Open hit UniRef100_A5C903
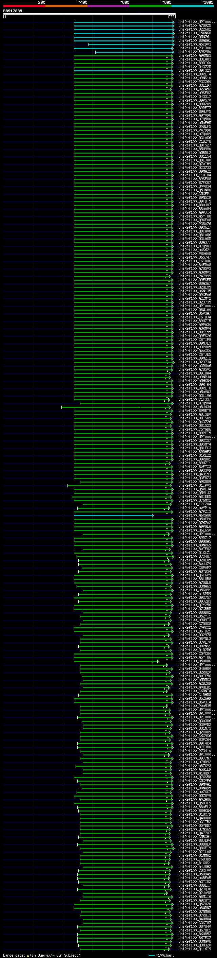The width and height of the screenshot is (217, 958). pyautogui.click(x=195, y=44)
